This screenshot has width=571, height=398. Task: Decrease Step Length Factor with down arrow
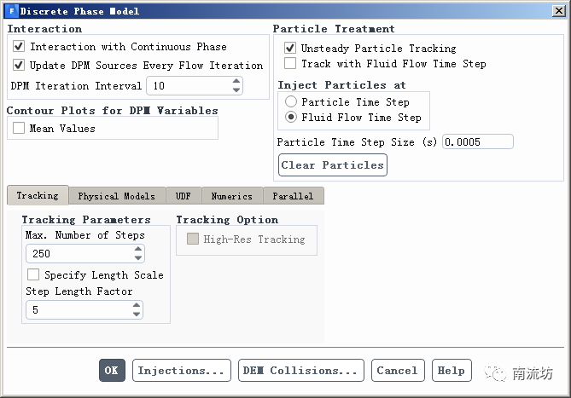[x=137, y=314]
